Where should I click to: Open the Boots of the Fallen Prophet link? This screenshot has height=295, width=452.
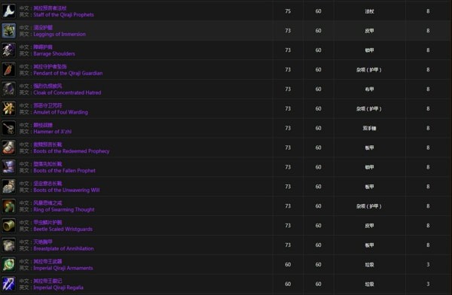click(64, 171)
